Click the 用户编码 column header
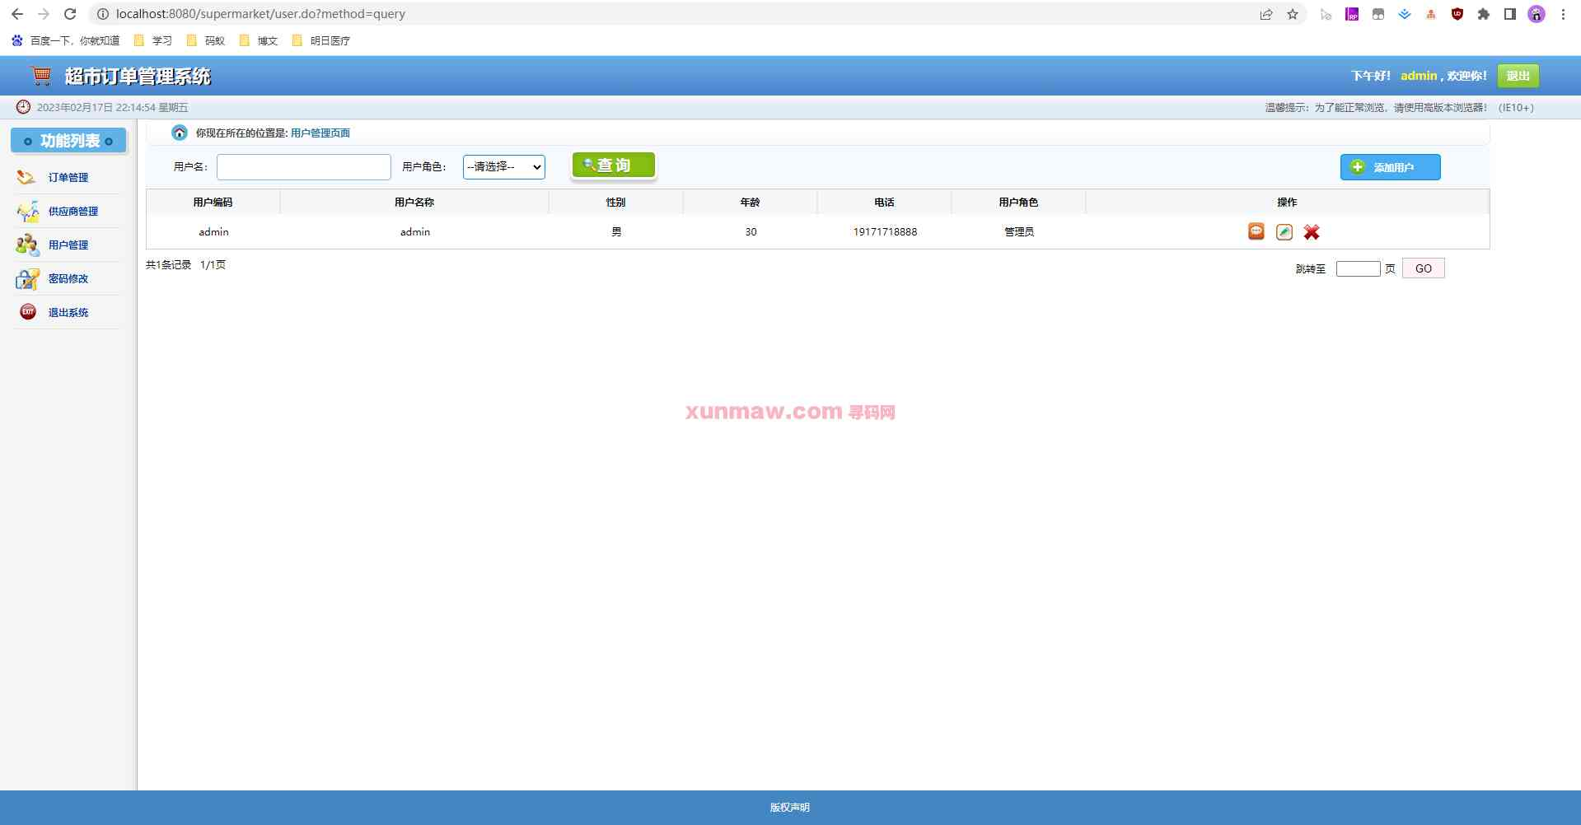The image size is (1581, 825). point(213,203)
